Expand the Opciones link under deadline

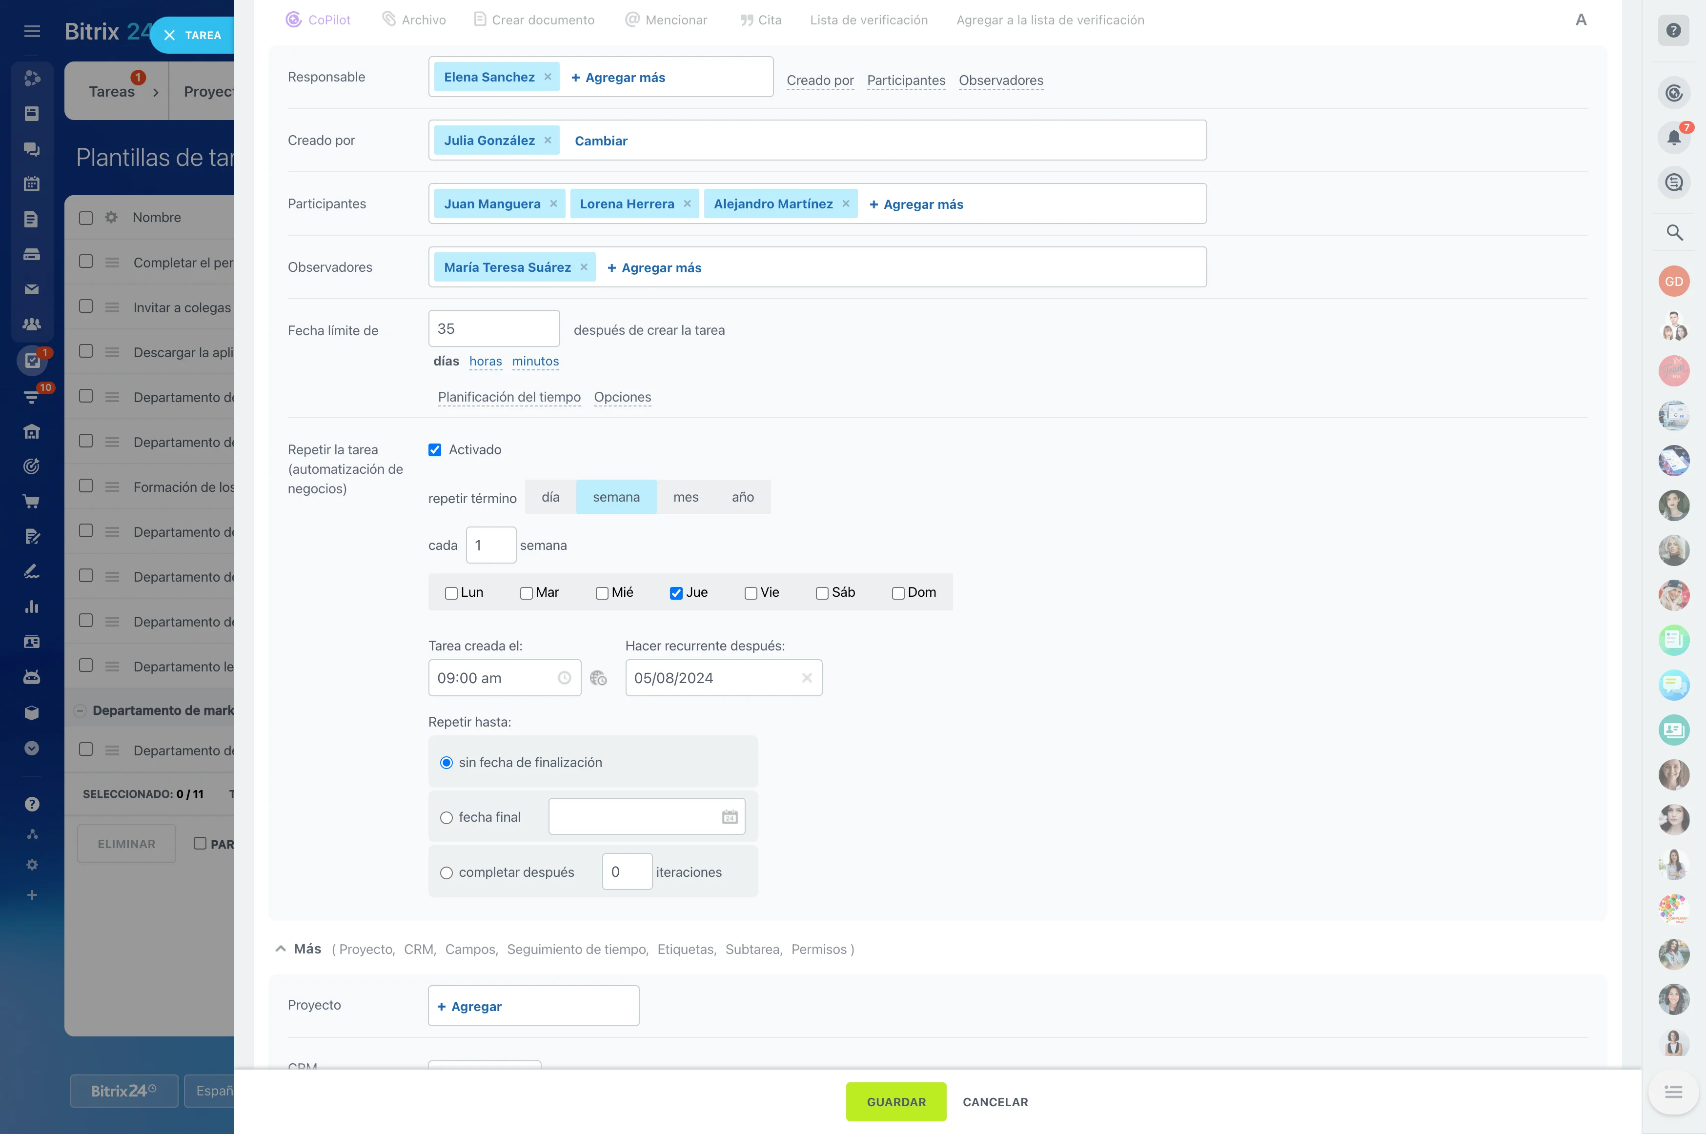coord(622,397)
